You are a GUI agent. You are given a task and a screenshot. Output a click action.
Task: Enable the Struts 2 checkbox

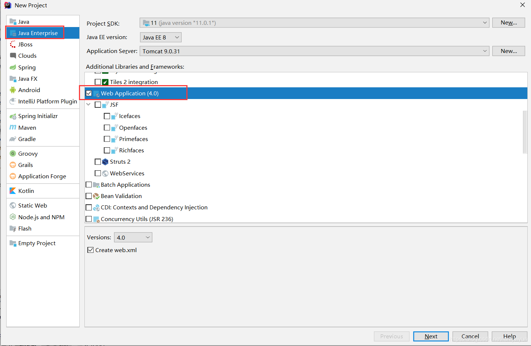point(98,161)
